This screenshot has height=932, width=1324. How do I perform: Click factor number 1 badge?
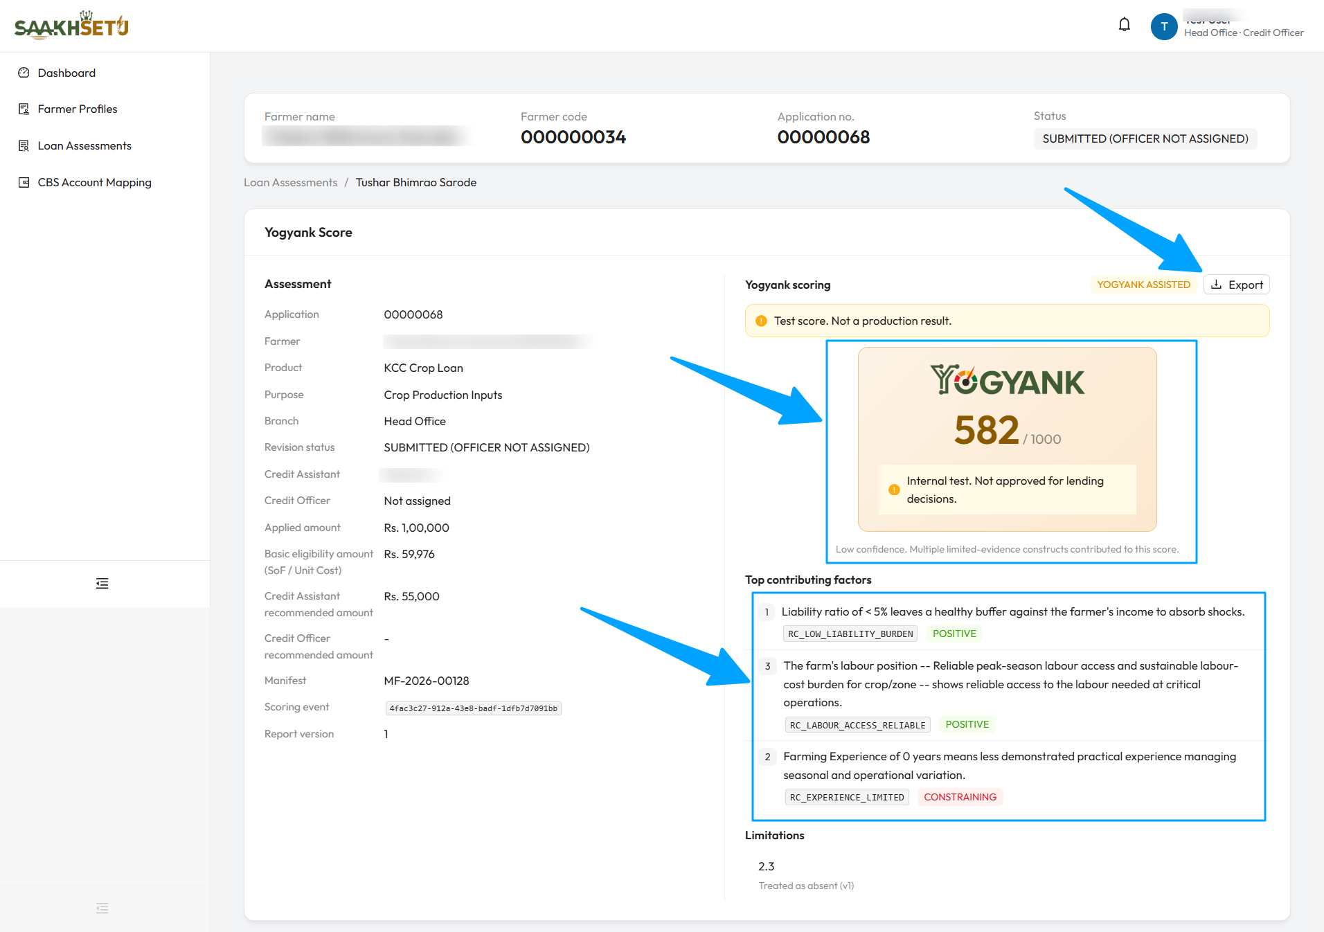(767, 612)
